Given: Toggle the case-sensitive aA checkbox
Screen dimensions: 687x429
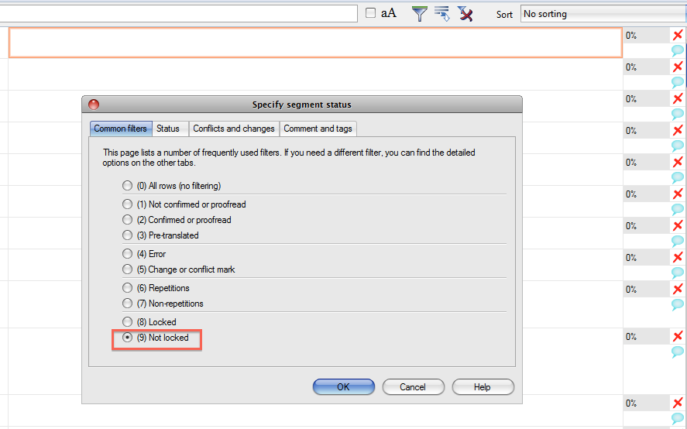Looking at the screenshot, I should coord(370,13).
